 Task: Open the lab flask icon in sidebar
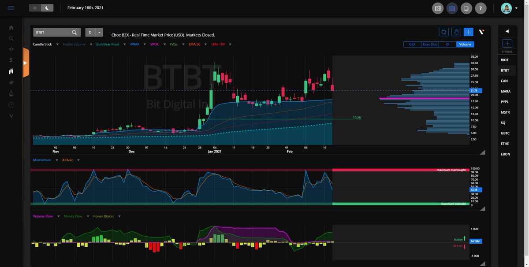coord(11,93)
